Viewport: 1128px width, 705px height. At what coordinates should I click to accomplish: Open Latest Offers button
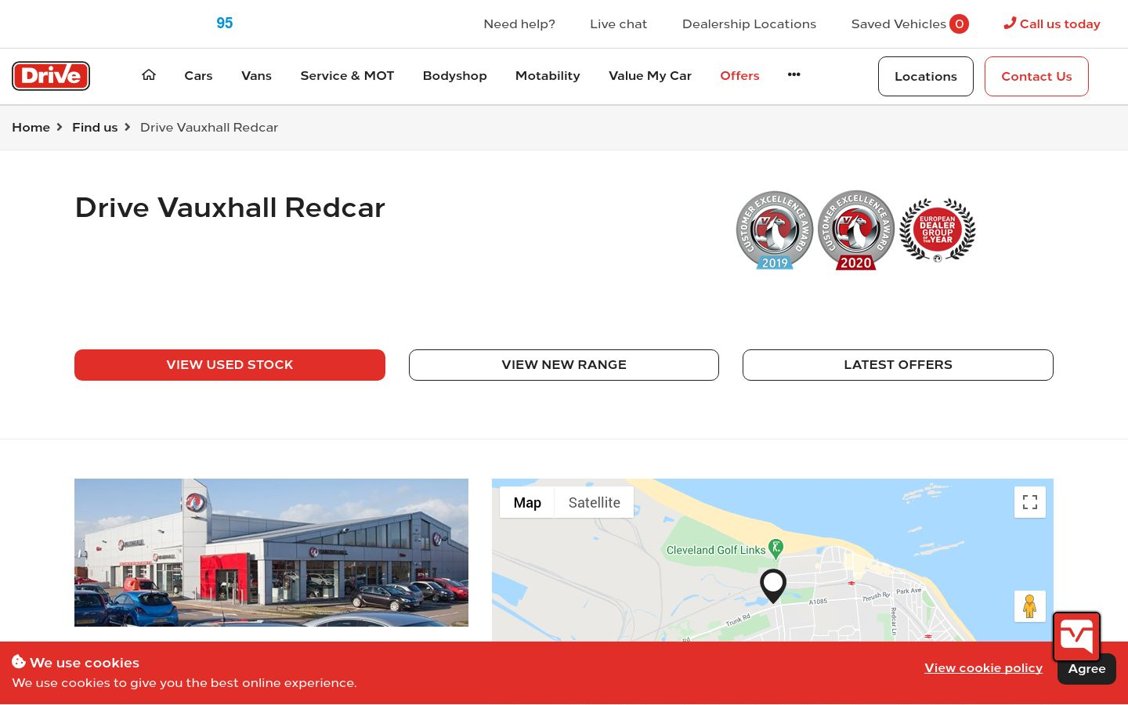coord(898,365)
